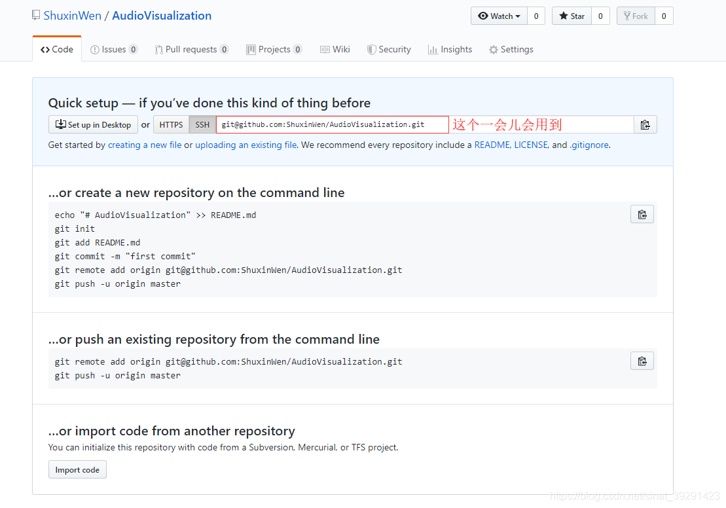This screenshot has width=726, height=508.
Task: Open the README link
Action: (492, 145)
